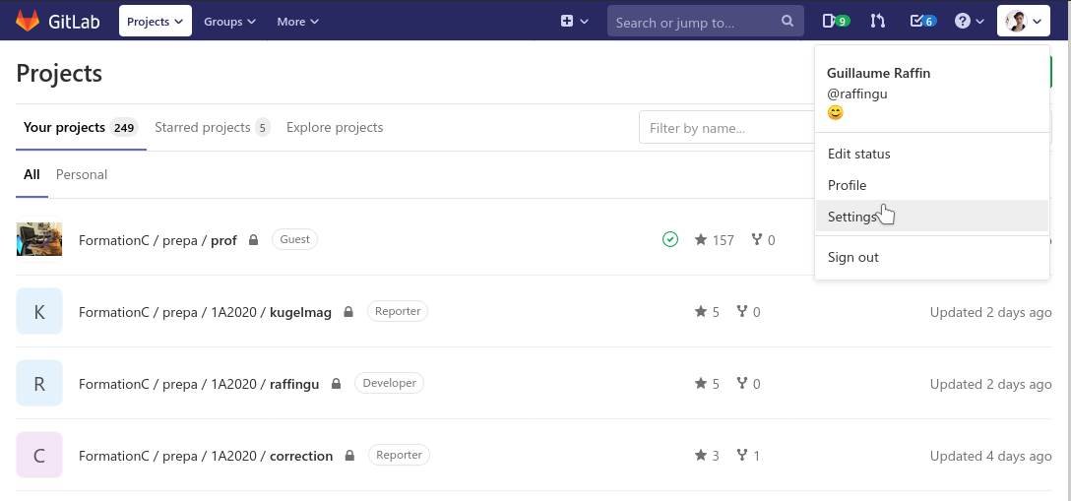Image resolution: width=1071 pixels, height=501 pixels.
Task: Click Updated 2 days ago on kugelmag row
Action: click(x=990, y=313)
